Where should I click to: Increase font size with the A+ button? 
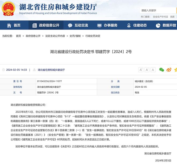pos(141,70)
